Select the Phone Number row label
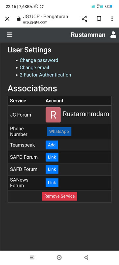The height and width of the screenshot is (265, 119). pyautogui.click(x=19, y=132)
